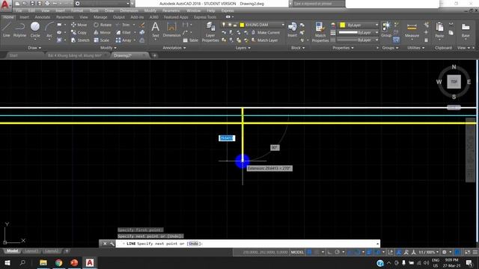The width and height of the screenshot is (479, 269).
Task: Use the Mirror command
Action: click(x=103, y=32)
